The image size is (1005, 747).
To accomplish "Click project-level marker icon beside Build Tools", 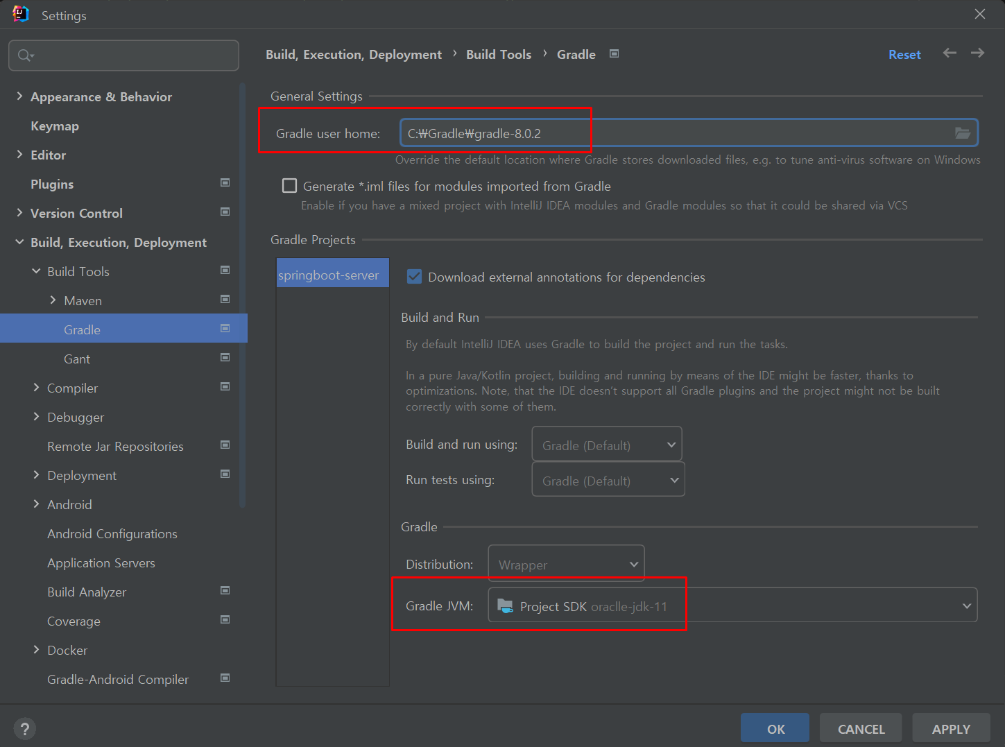I will (x=225, y=270).
